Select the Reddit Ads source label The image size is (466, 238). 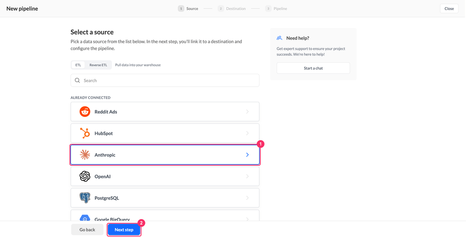pyautogui.click(x=106, y=112)
